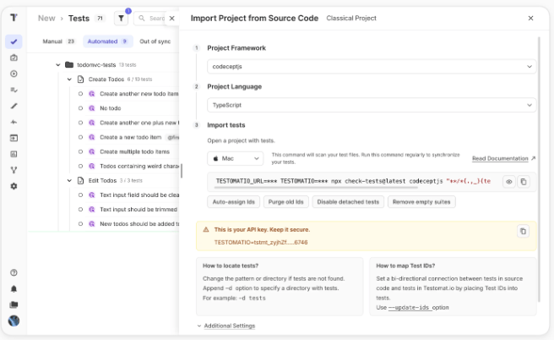
Task: Open the Help question mark icon
Action: click(x=14, y=273)
